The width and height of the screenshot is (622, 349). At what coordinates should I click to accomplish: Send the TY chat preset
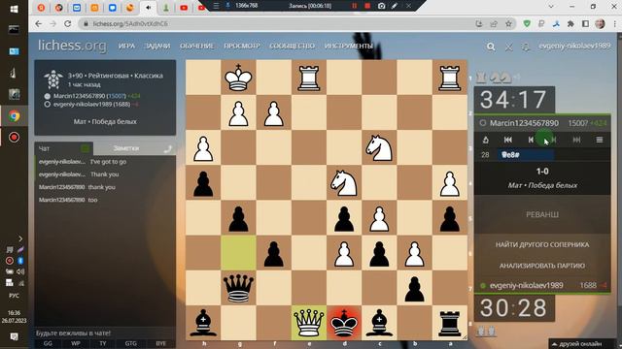click(x=103, y=343)
